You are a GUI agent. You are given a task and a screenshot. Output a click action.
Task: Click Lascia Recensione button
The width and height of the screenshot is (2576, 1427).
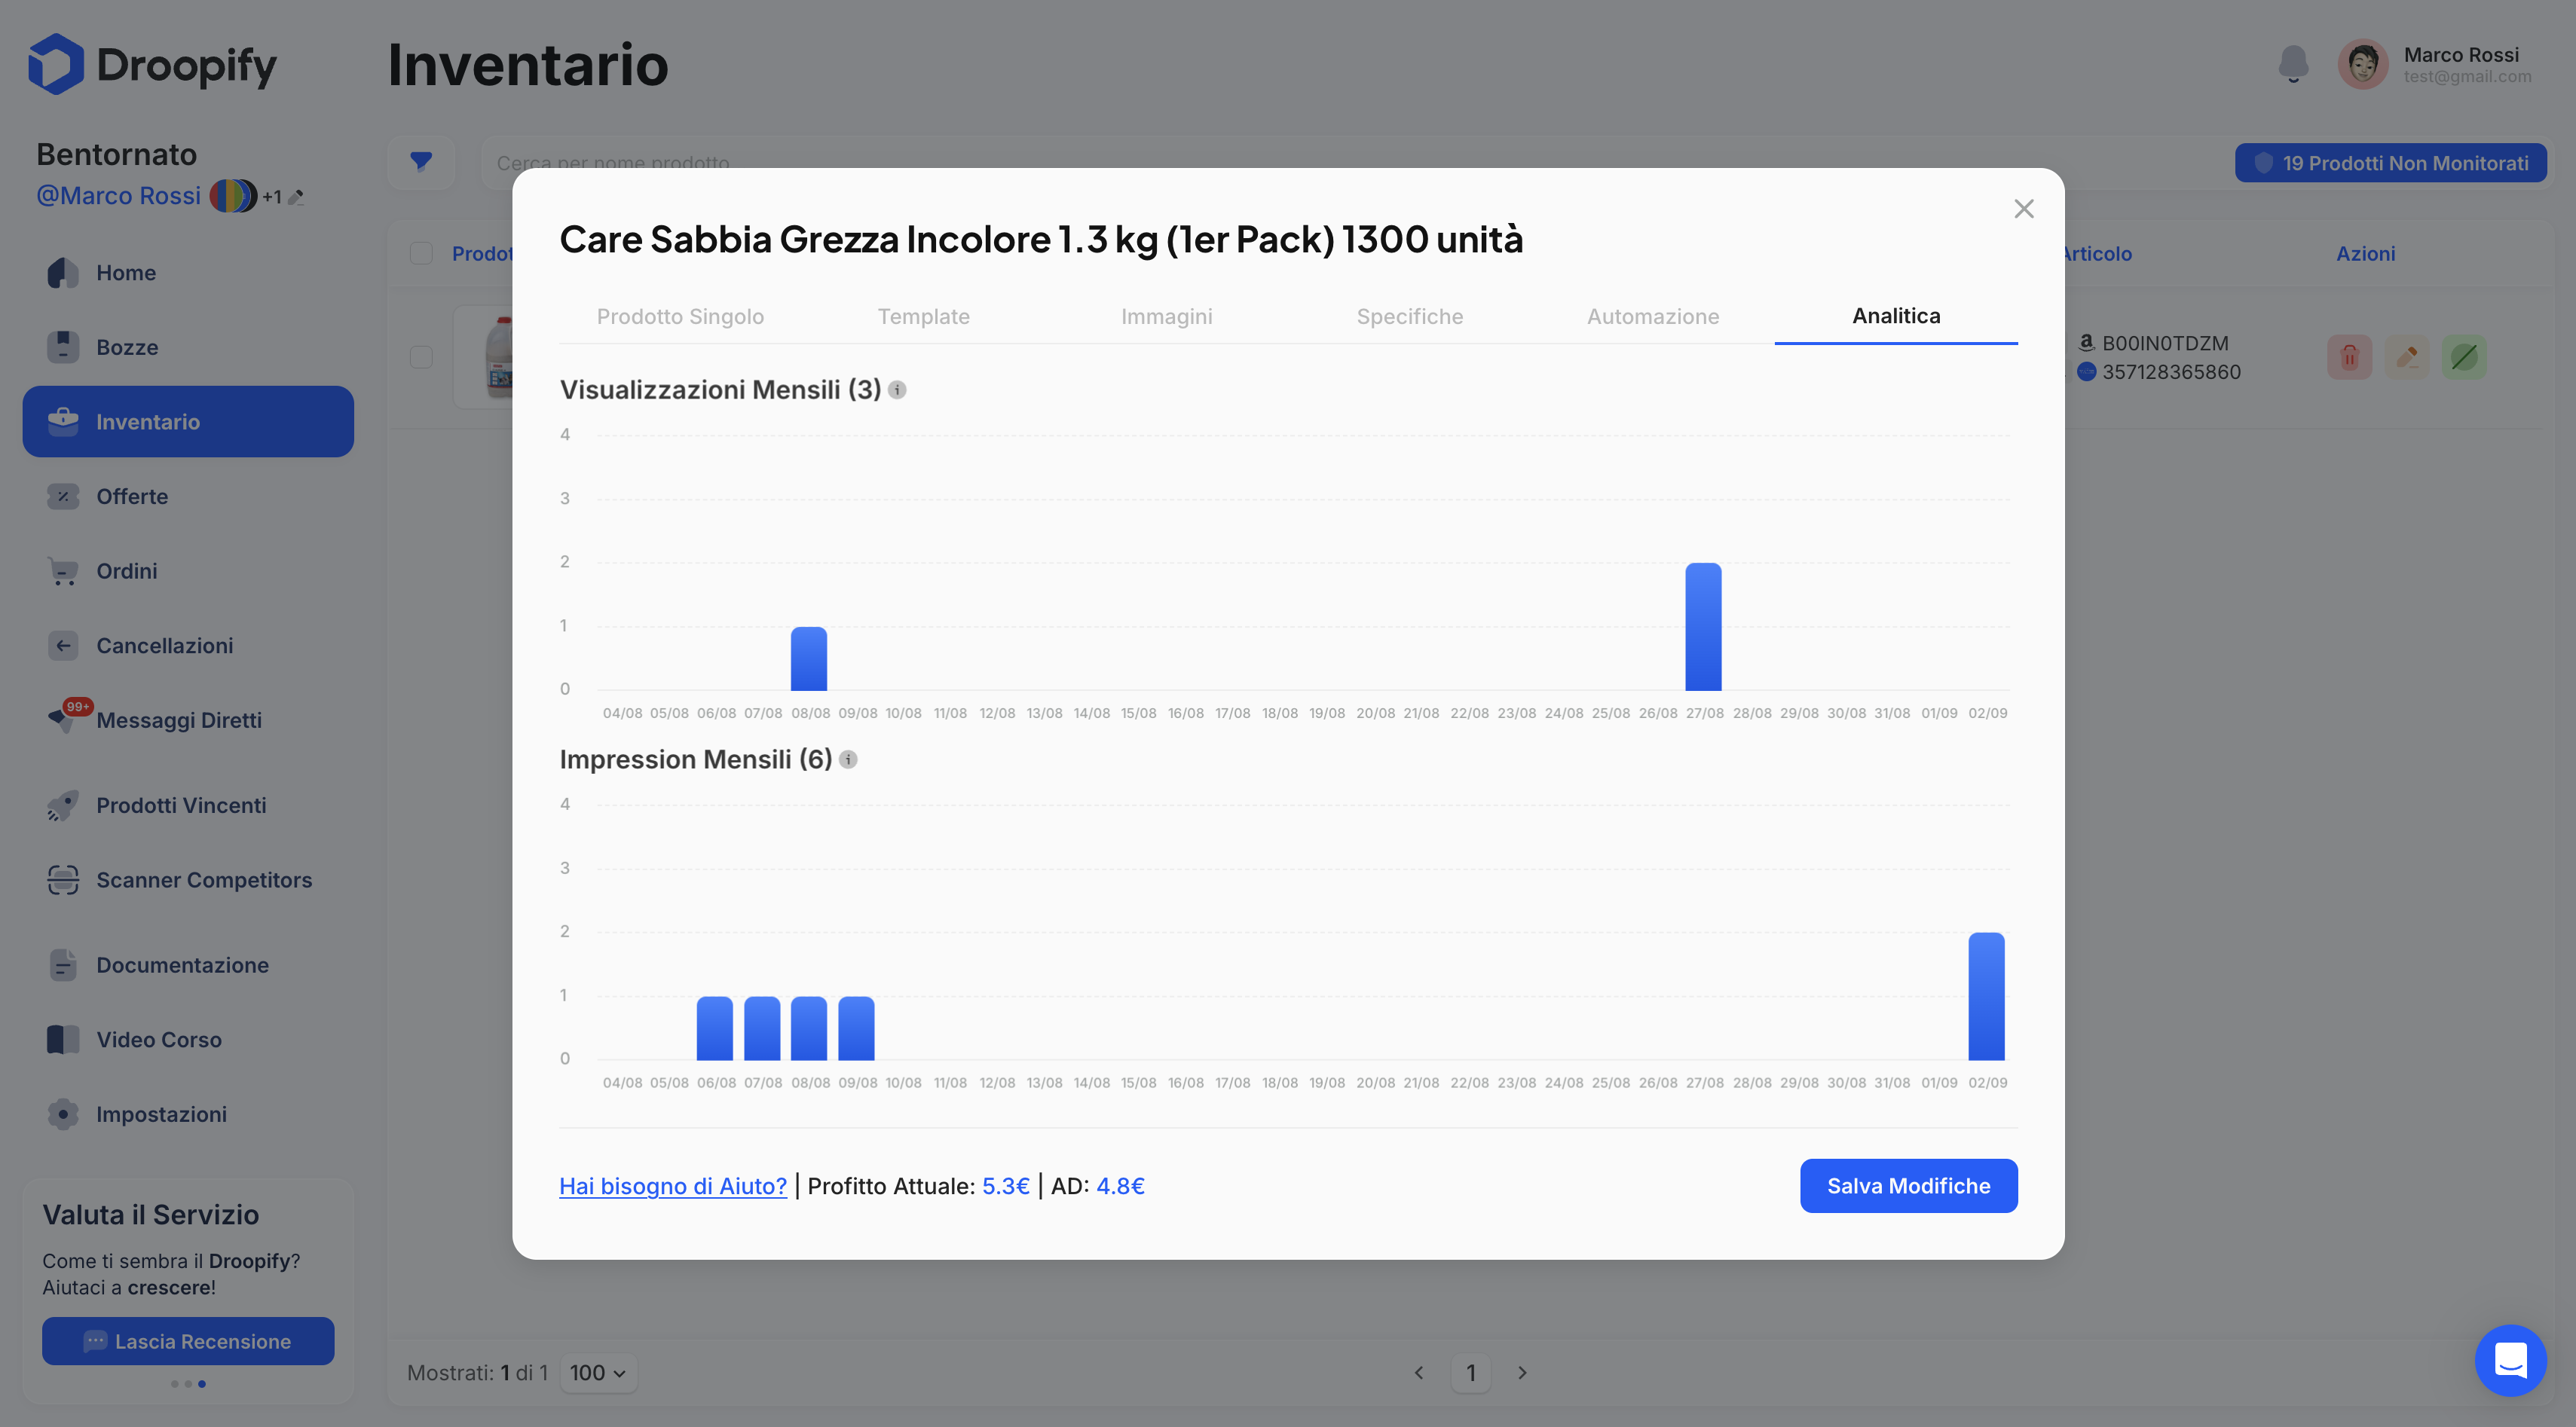click(188, 1341)
